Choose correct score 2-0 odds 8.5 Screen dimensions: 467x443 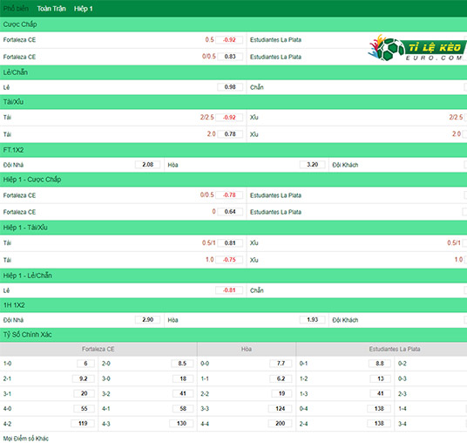pos(182,364)
